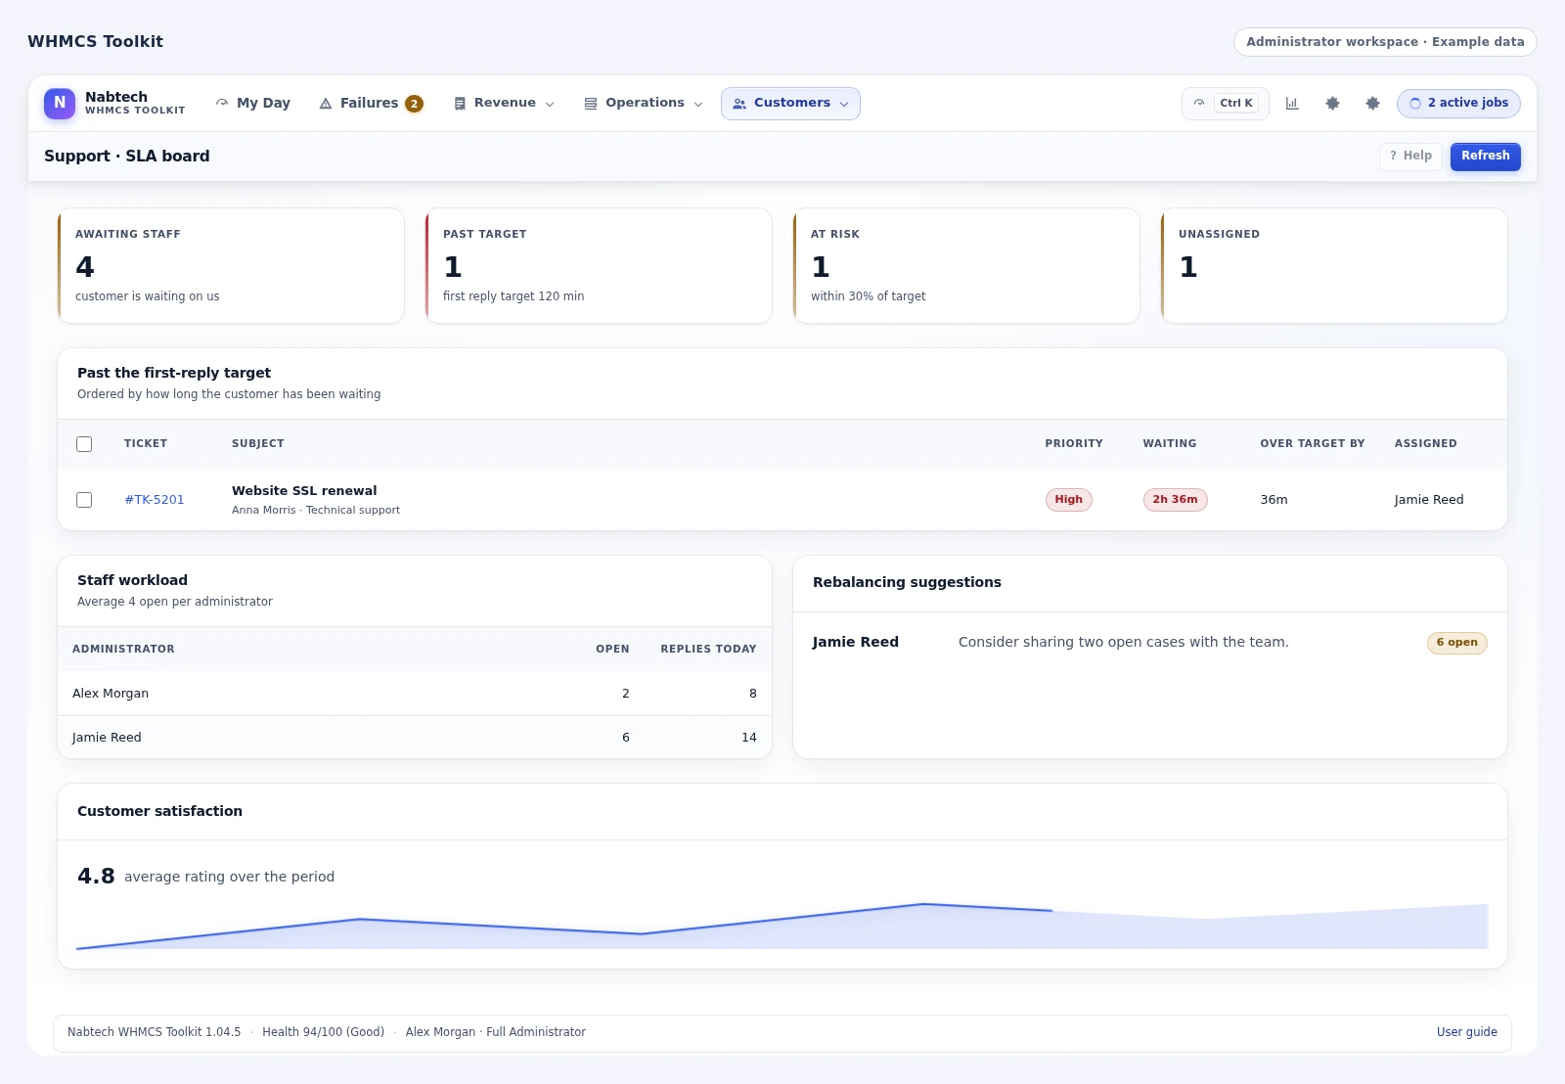
Task: Click the Alex Morgan · Full Administrator footer text
Action: 495,1032
